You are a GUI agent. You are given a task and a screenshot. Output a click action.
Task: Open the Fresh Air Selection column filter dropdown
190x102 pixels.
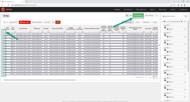point(65,32)
